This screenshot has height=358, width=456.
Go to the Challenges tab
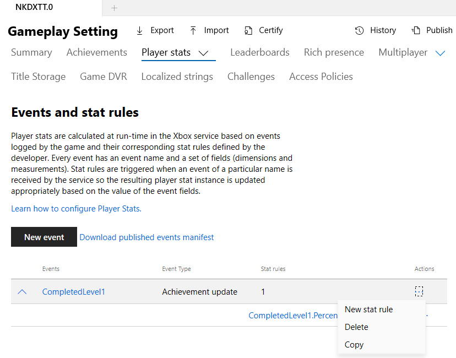[251, 77]
